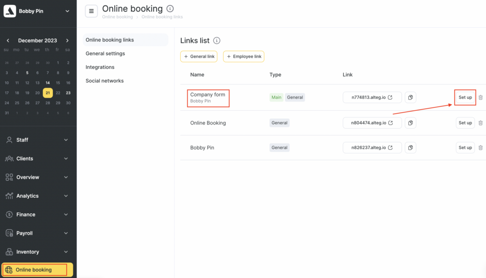Open the General settings tab
The height and width of the screenshot is (278, 486).
tap(105, 53)
